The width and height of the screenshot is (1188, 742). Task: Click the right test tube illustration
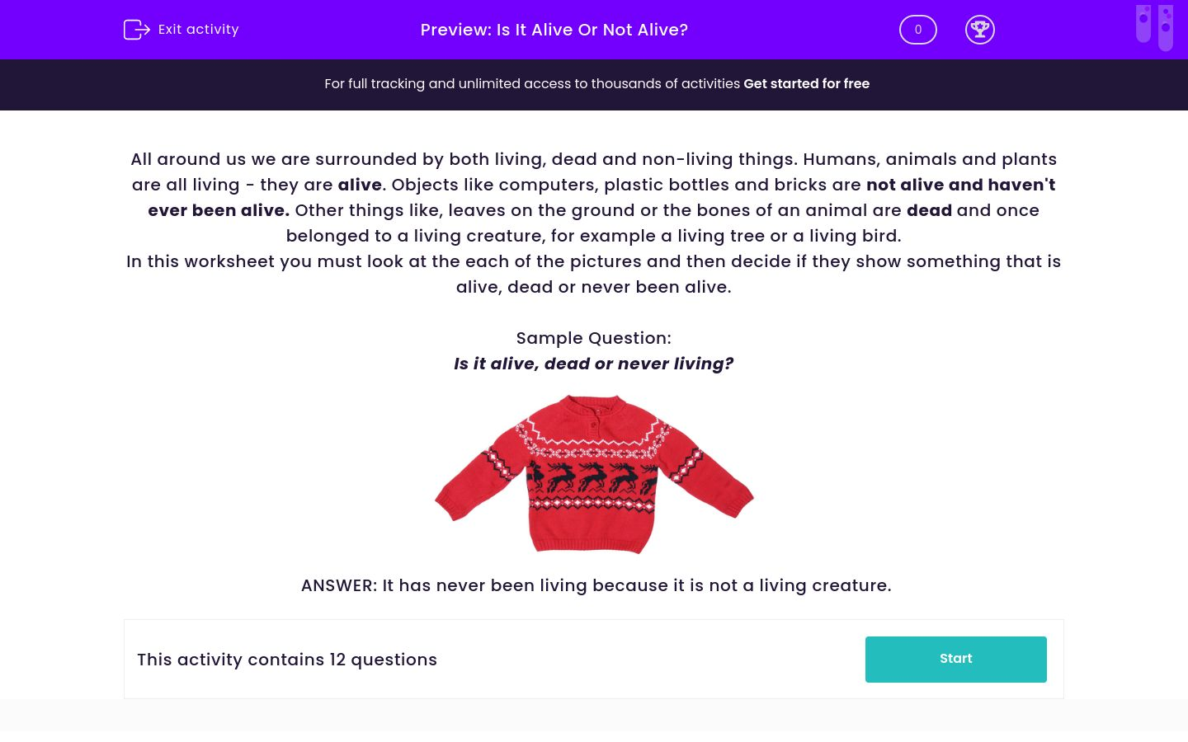pos(1166,27)
